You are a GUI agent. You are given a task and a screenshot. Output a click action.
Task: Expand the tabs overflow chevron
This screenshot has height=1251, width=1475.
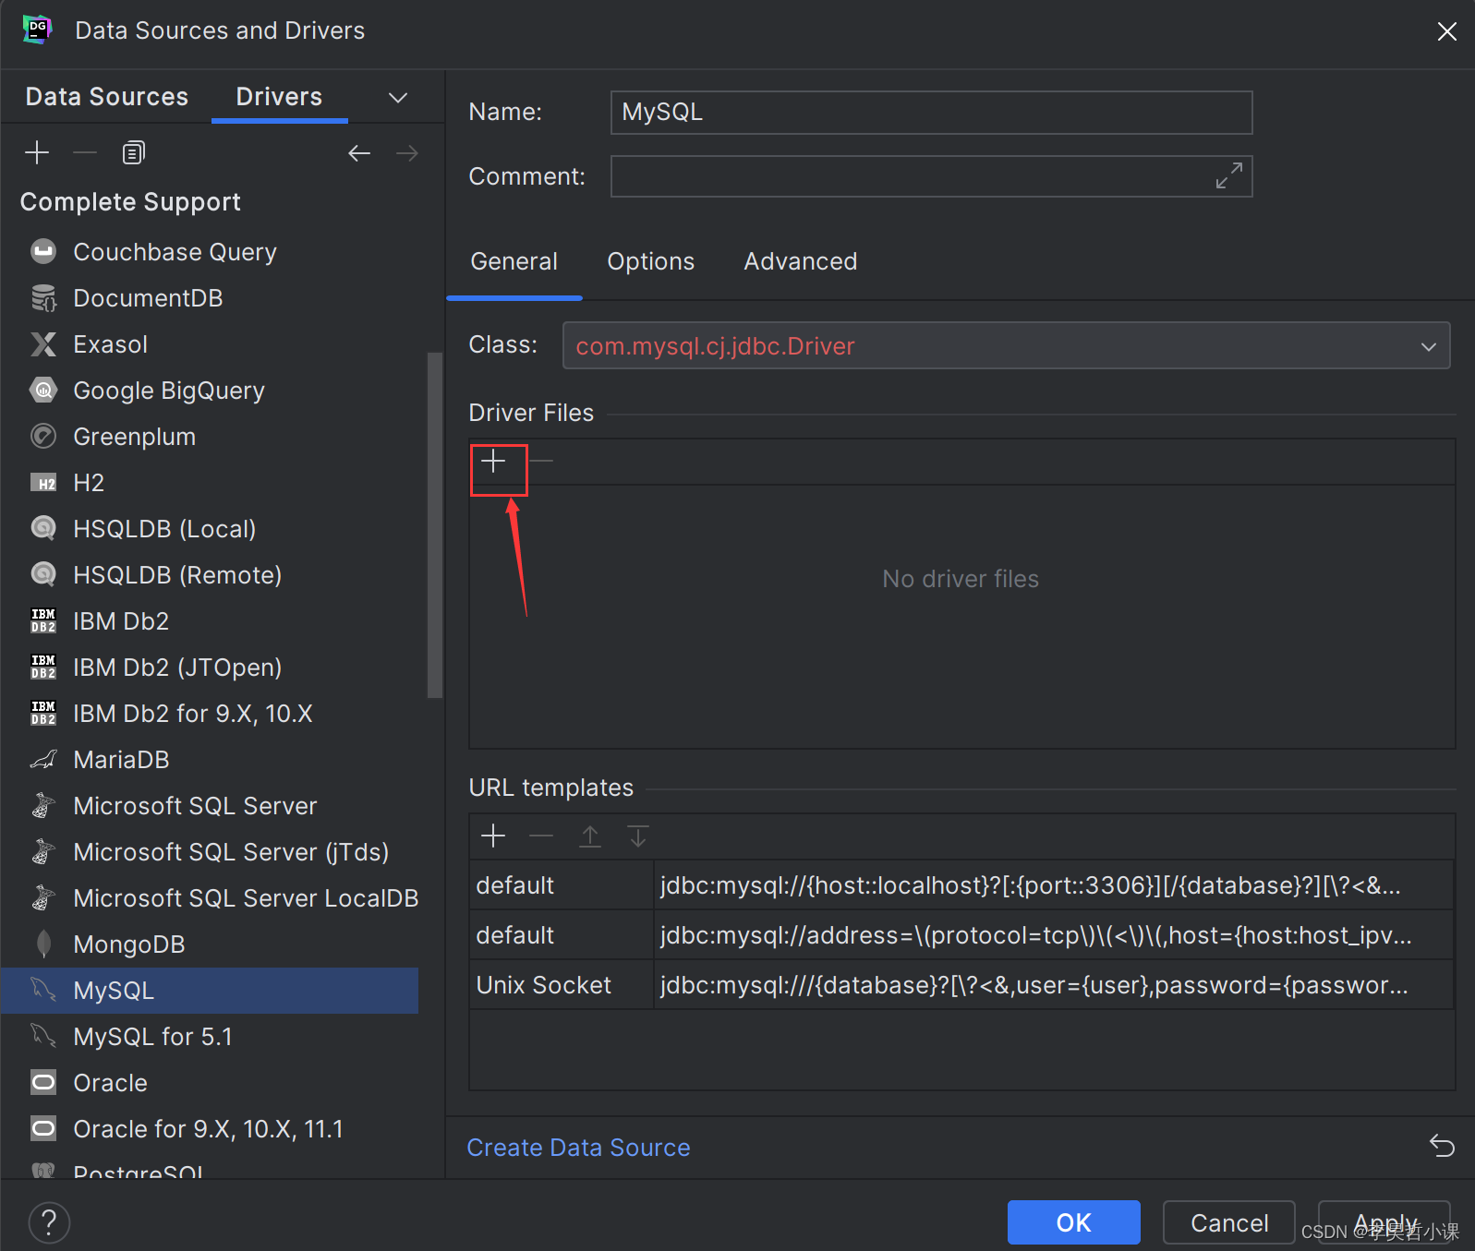point(398,98)
